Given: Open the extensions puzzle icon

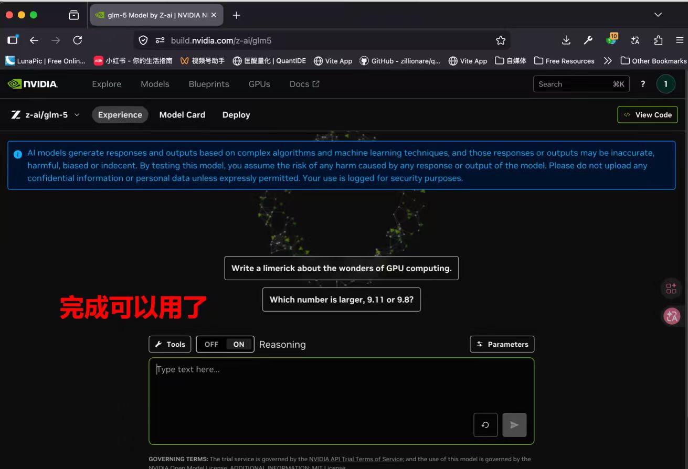Looking at the screenshot, I should [658, 40].
